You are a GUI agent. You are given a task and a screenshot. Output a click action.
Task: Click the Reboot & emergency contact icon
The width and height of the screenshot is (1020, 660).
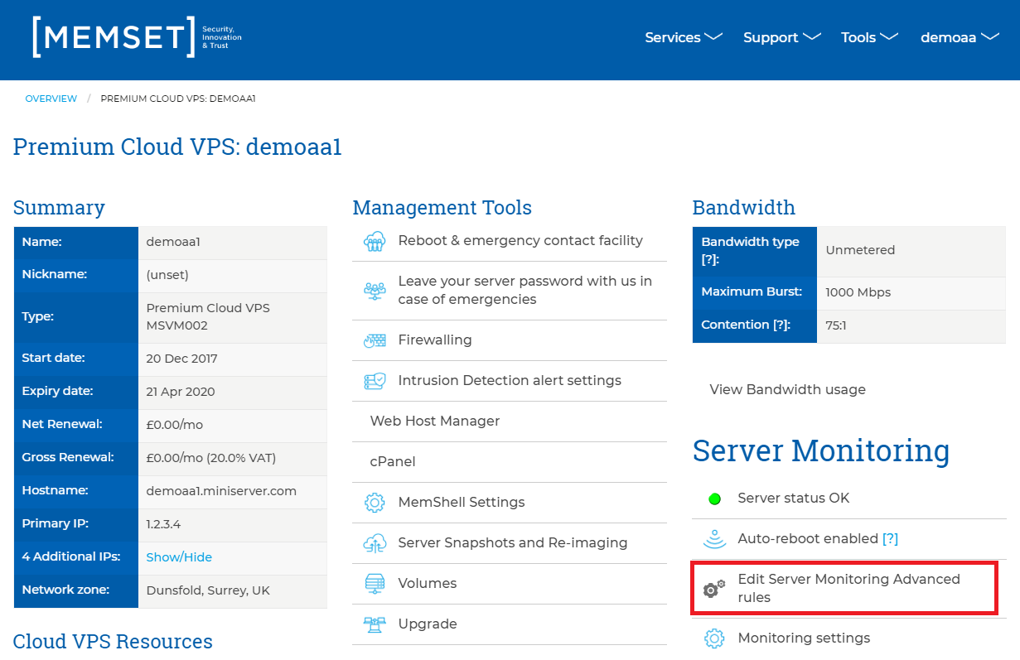click(375, 241)
